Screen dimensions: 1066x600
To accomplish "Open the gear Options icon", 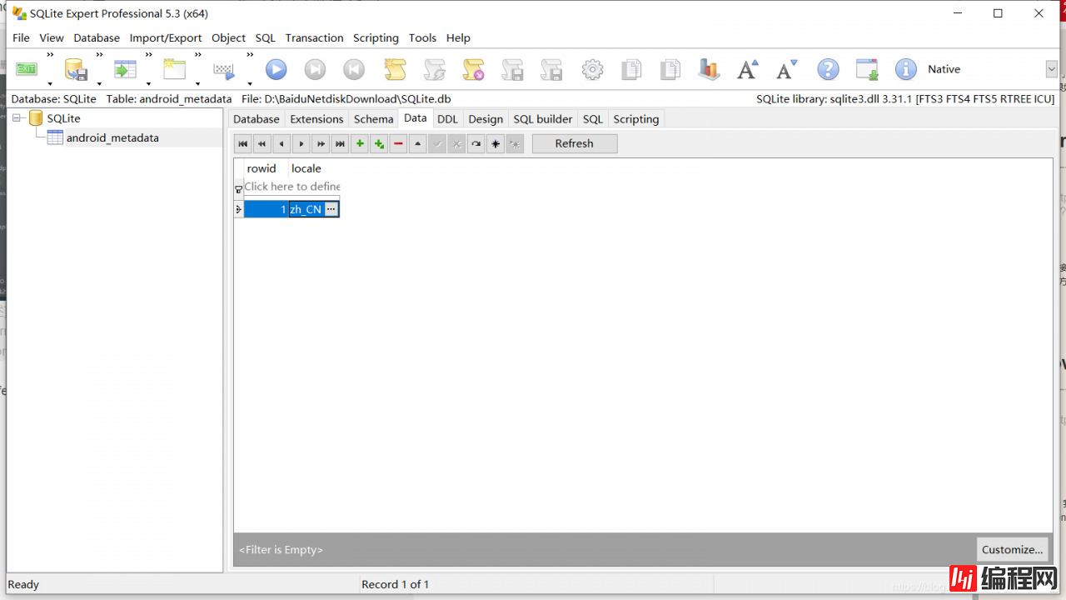I will (x=592, y=69).
